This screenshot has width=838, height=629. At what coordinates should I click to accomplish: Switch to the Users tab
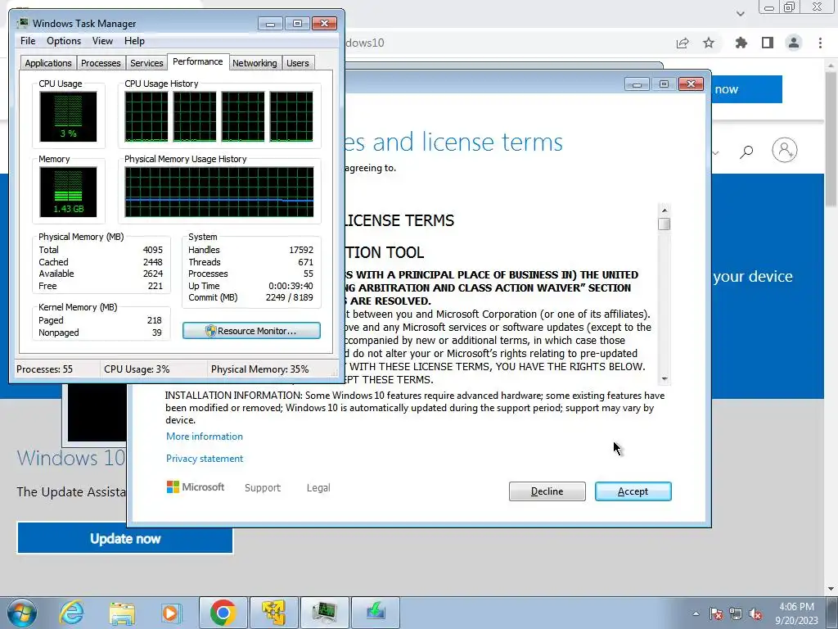[298, 63]
